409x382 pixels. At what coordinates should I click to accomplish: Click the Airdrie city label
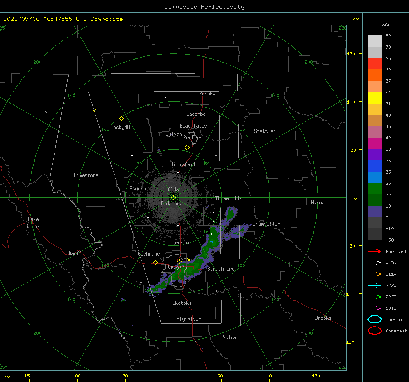179,243
